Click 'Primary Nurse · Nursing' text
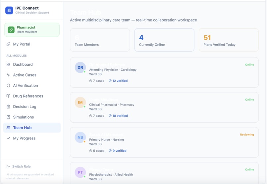 pos(107,139)
